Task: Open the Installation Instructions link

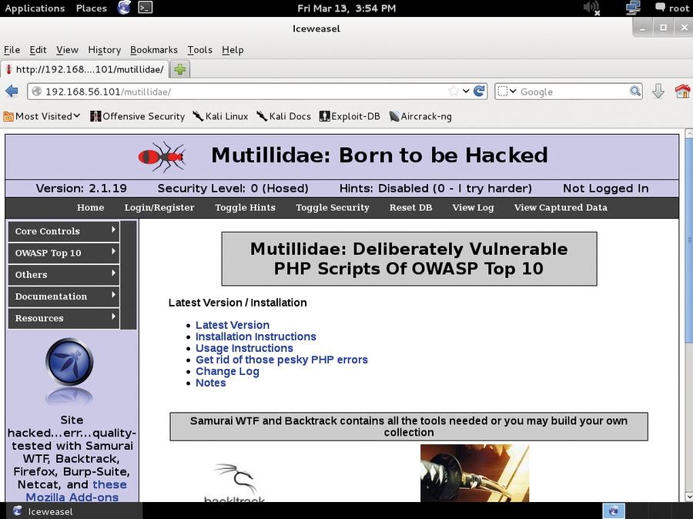Action: pyautogui.click(x=256, y=337)
